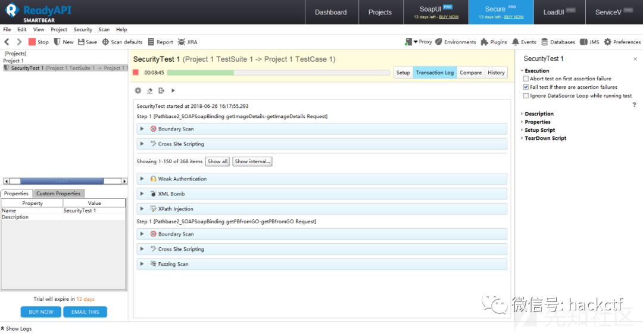Open the JMS configuration
Viewport: 643px width, 333px height.
[x=589, y=42]
